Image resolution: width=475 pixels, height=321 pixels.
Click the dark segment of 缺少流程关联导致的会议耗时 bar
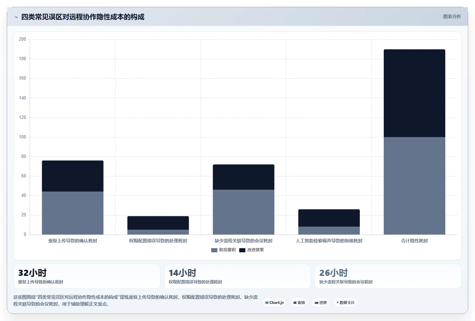click(244, 177)
